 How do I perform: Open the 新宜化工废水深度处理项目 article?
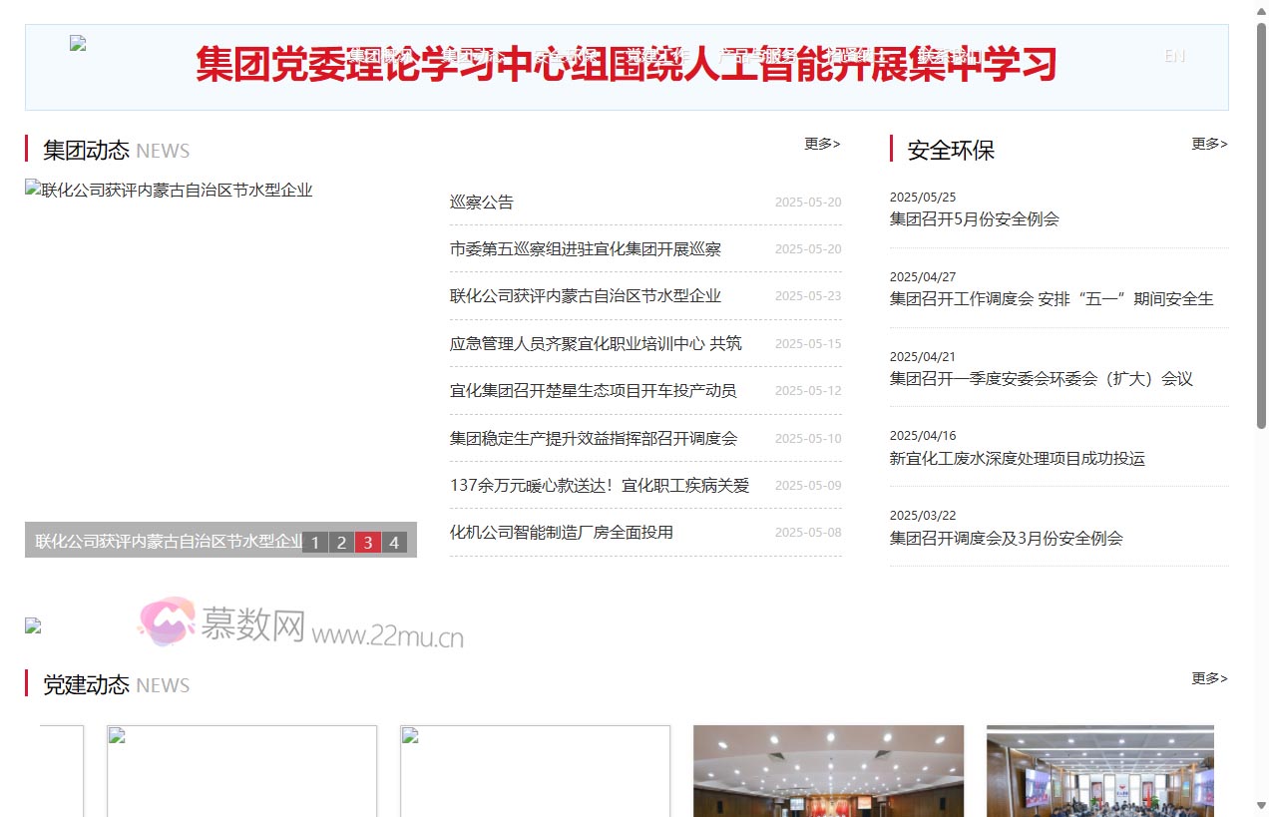(x=1018, y=459)
